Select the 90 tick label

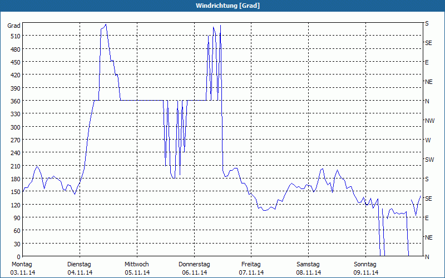(x=17, y=218)
